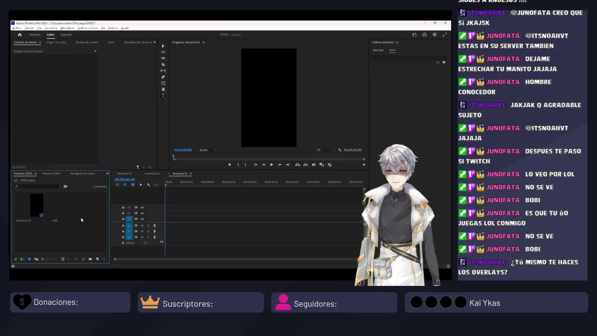Click Export Frame camera icon
597x336 pixels.
[x=313, y=165]
